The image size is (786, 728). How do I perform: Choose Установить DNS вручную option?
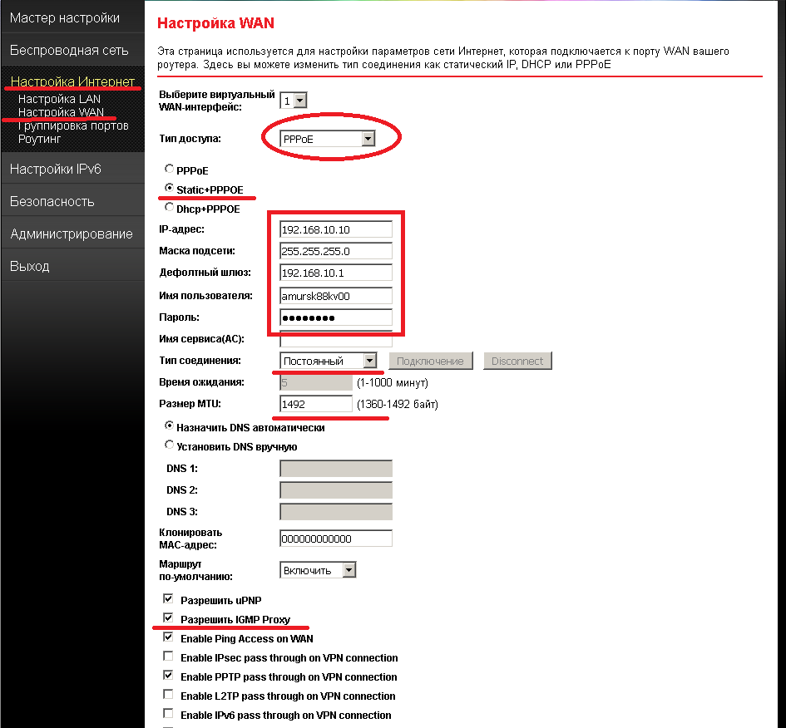pyautogui.click(x=170, y=445)
